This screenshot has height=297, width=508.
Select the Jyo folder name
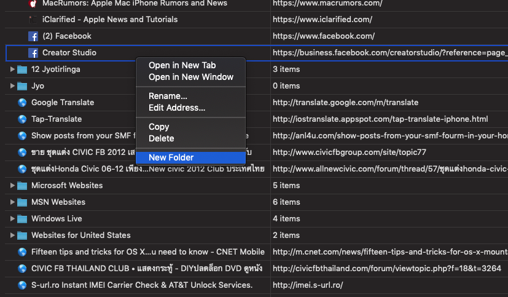click(37, 86)
